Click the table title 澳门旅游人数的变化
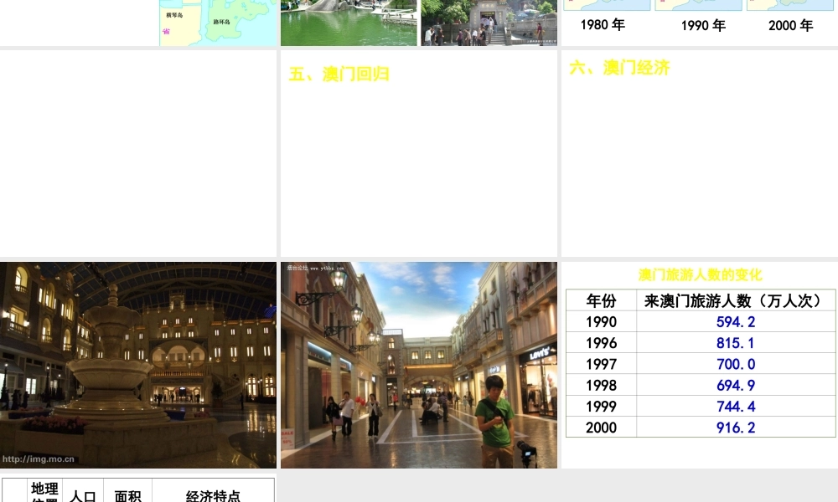 click(700, 274)
